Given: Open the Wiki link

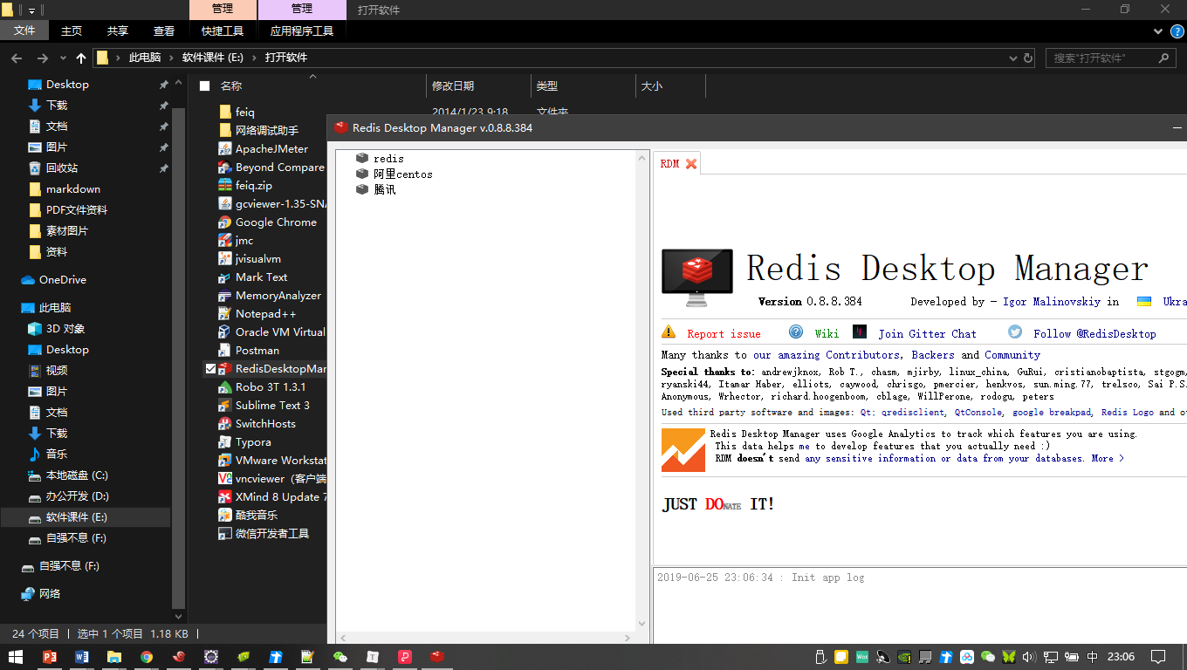Looking at the screenshot, I should tap(827, 334).
